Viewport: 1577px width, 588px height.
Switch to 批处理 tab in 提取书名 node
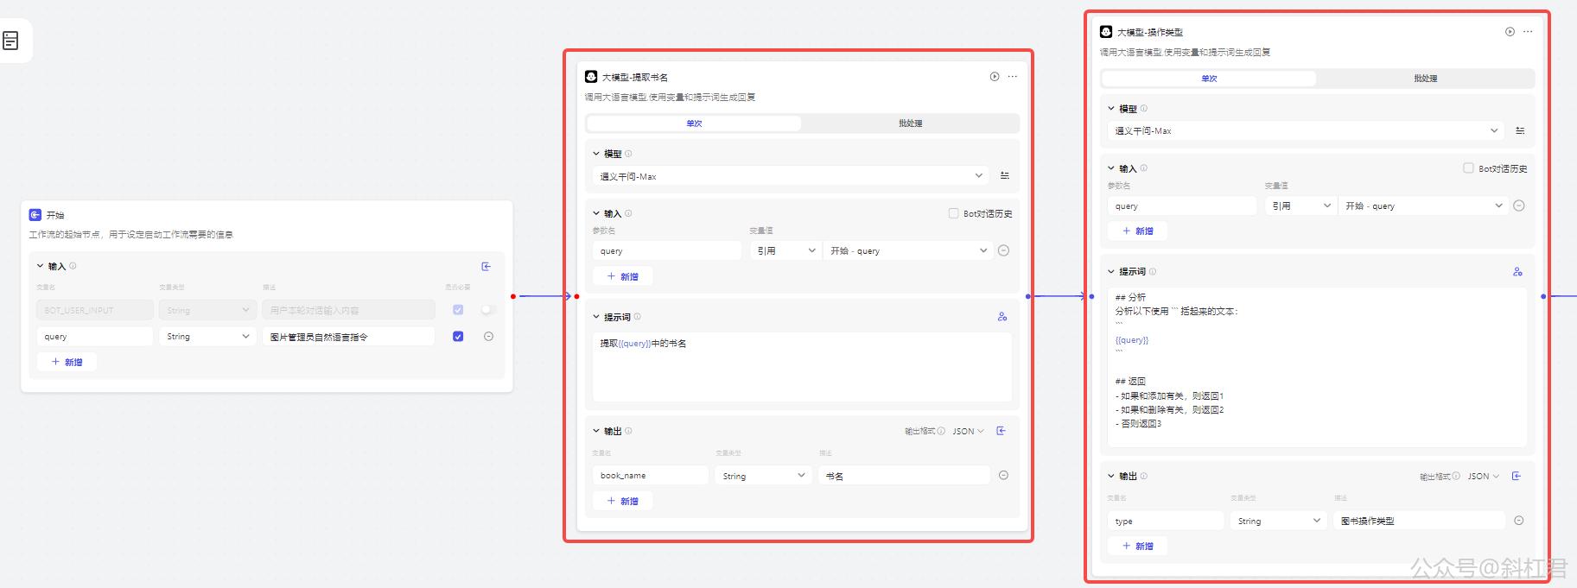(910, 123)
